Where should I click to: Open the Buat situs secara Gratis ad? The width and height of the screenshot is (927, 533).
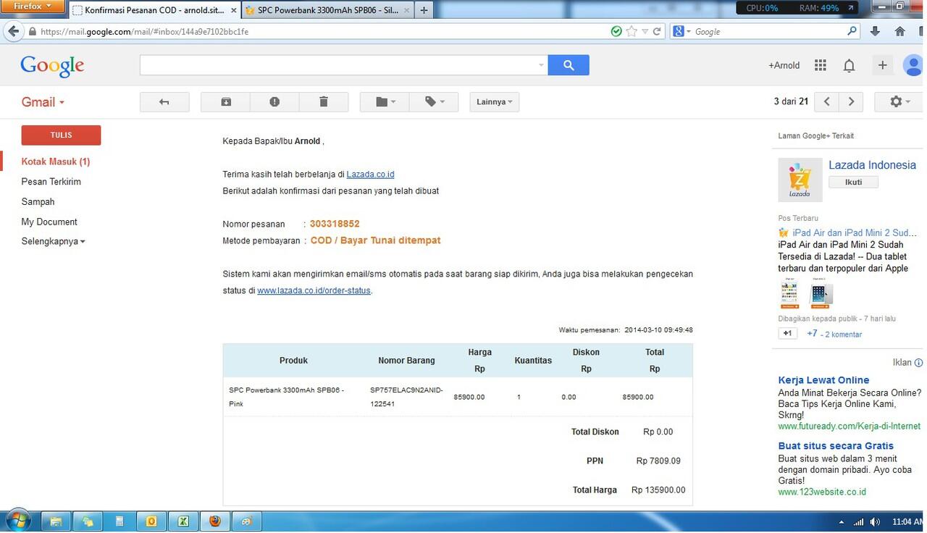[836, 446]
